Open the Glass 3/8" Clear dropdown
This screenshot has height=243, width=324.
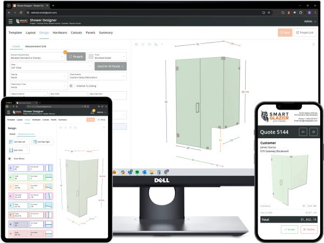click(x=51, y=66)
